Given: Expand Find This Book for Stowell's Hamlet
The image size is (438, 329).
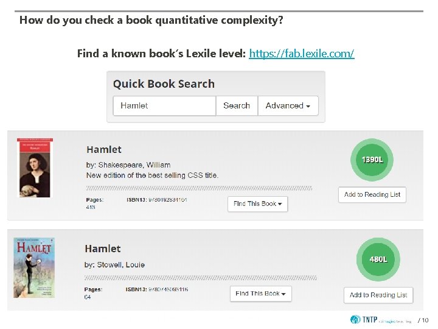Looking at the screenshot, I should (x=261, y=294).
